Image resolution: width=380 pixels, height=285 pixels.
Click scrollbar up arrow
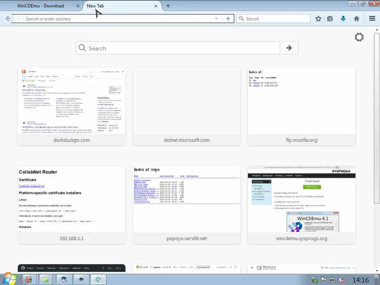coord(377,30)
